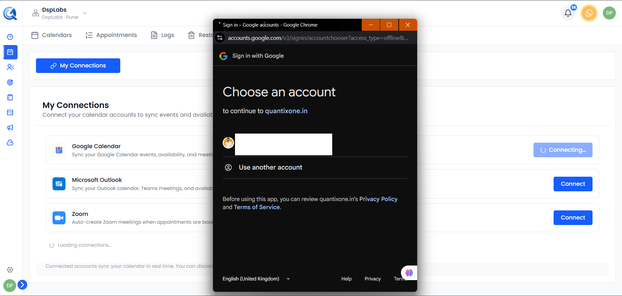622x296 pixels.
Task: Open the target goals icon in sidebar
Action: (x=10, y=82)
